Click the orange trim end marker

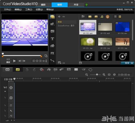41,56
